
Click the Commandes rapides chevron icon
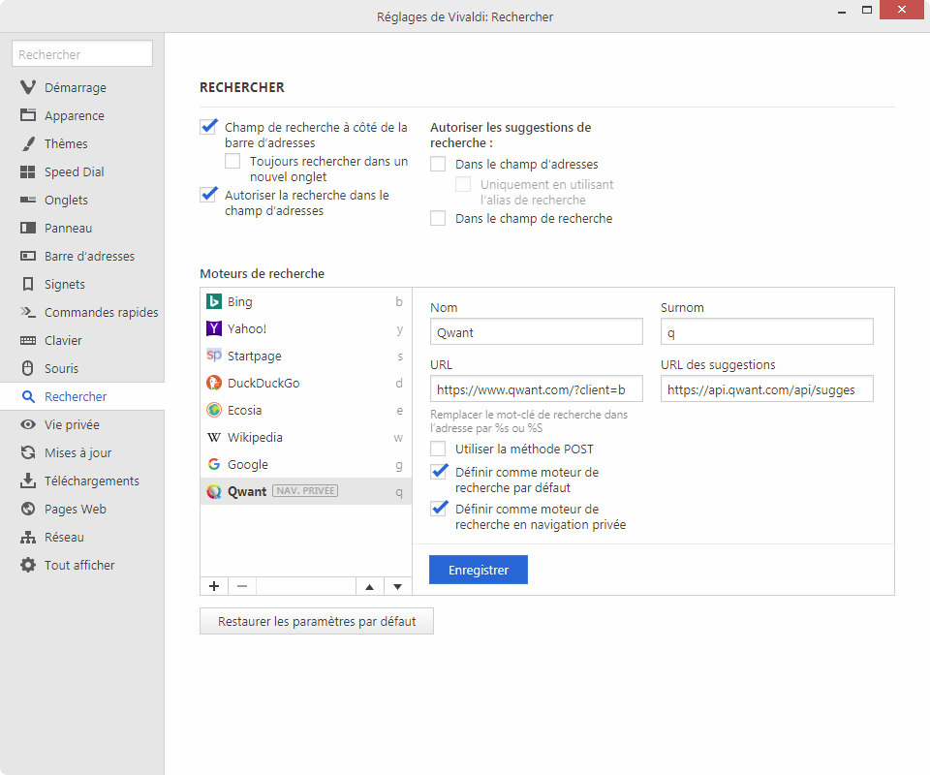pos(28,312)
